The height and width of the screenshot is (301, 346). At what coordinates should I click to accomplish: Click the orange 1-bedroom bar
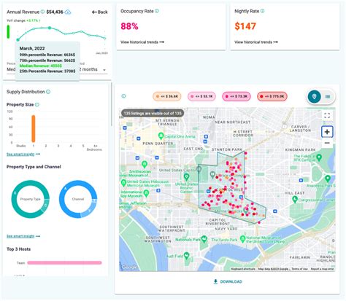(x=34, y=128)
